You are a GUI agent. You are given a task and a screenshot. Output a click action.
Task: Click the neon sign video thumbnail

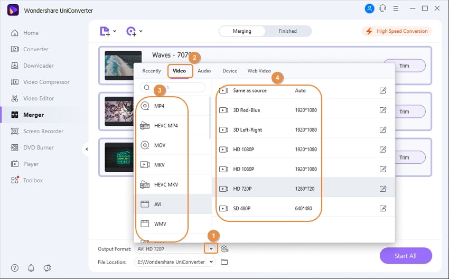click(119, 157)
